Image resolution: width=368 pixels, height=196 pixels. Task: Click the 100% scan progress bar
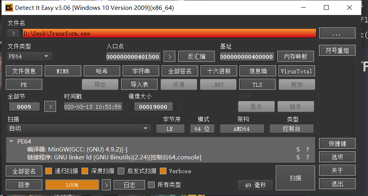click(72, 185)
